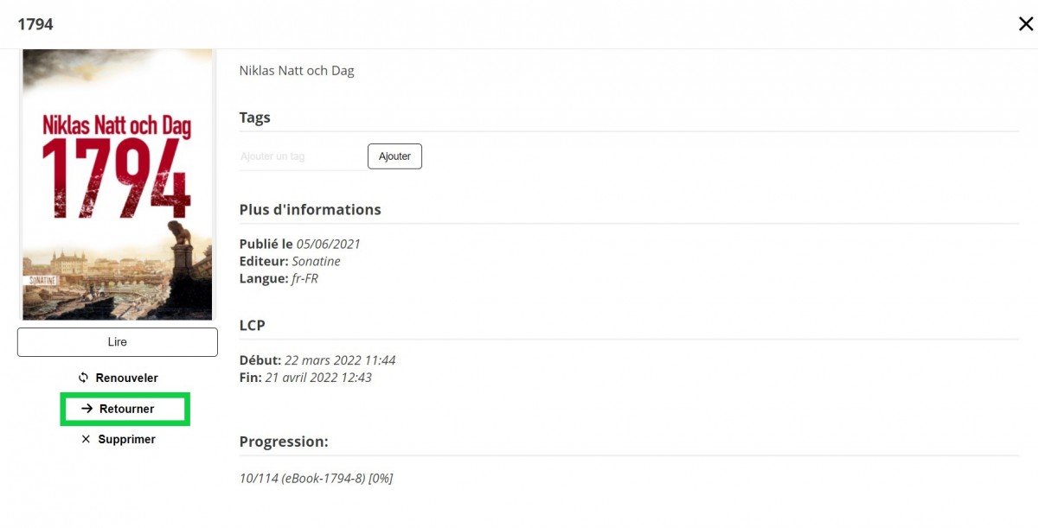Close the 1794 book details dialog
The height and width of the screenshot is (528, 1038).
tap(1025, 24)
